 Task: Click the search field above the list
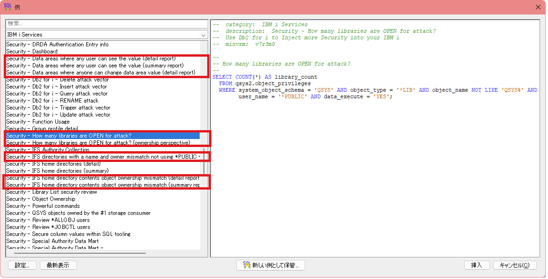click(106, 24)
